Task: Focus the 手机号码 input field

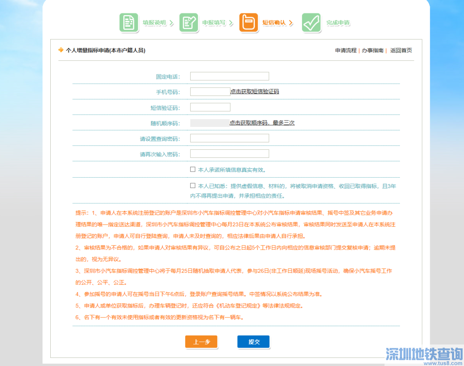Action: (210, 92)
